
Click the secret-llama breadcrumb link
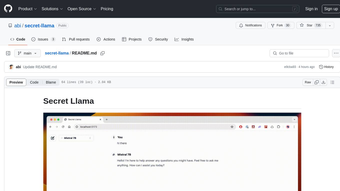[x=57, y=53]
